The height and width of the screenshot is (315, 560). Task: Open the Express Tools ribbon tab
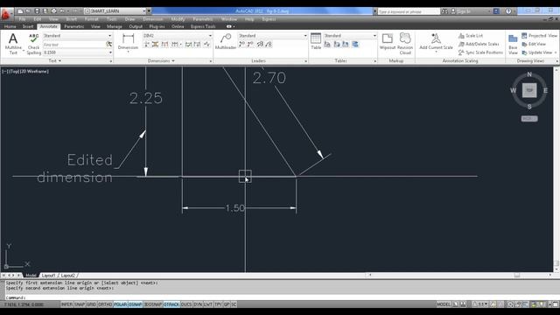tap(203, 26)
